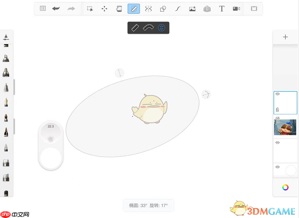Screen dimensions: 299x218
Task: Hide the top selected layer via eye icon
Action: click(x=277, y=94)
